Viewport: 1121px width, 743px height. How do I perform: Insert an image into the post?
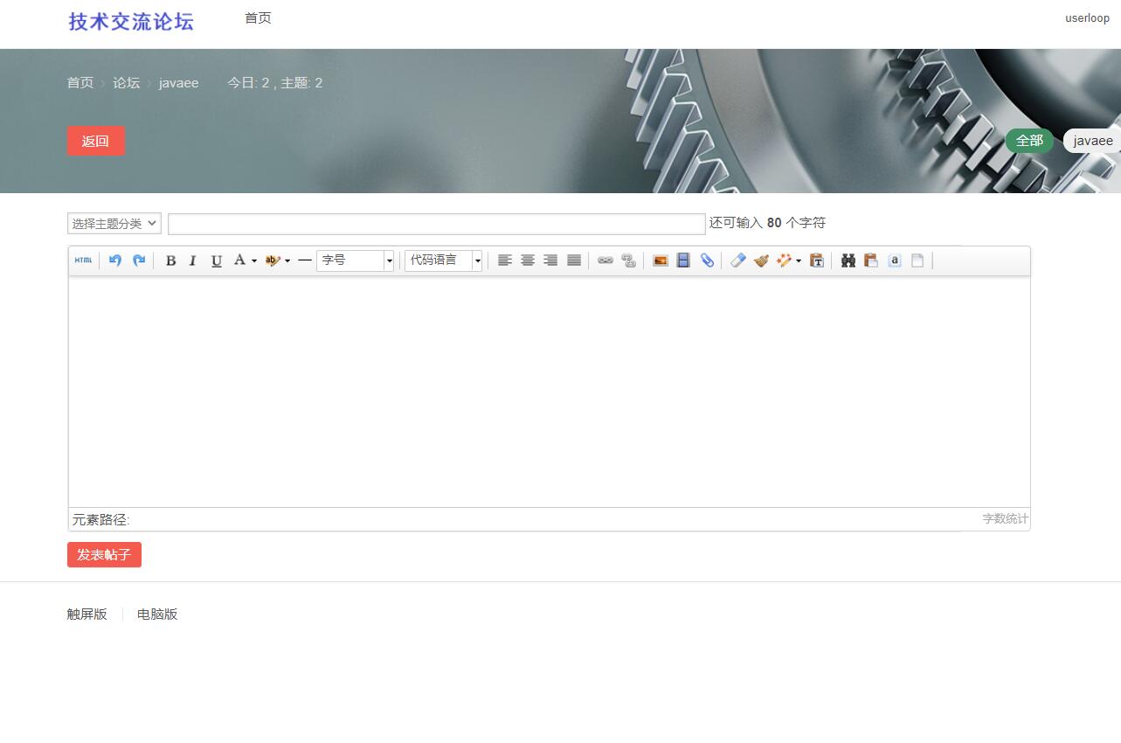[x=661, y=260]
